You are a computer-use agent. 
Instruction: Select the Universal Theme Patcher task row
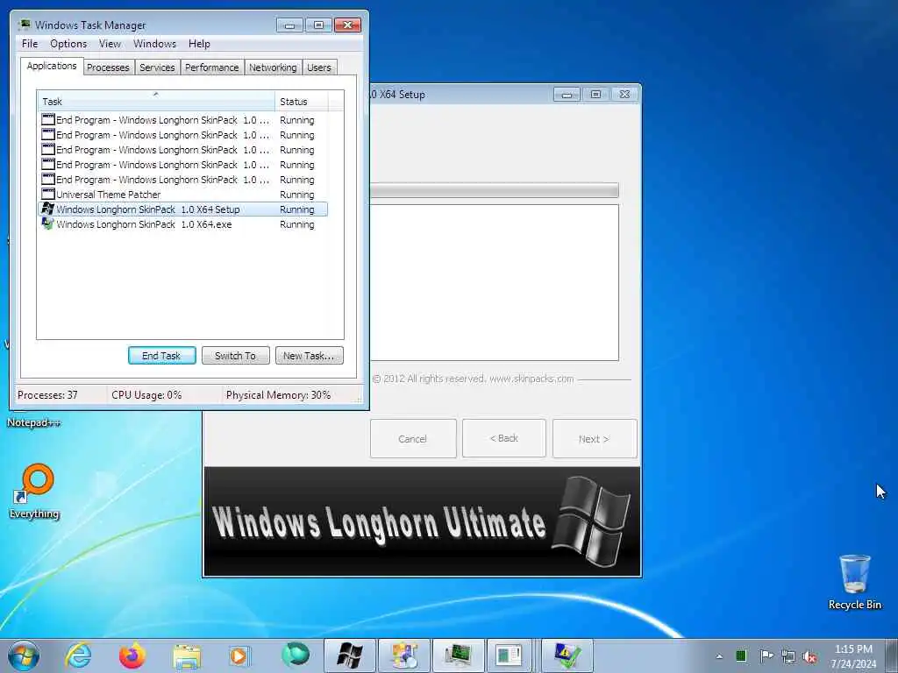click(182, 195)
